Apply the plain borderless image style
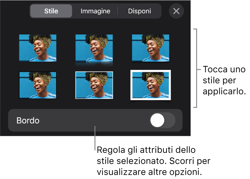250x179 pixels. (x=38, y=48)
